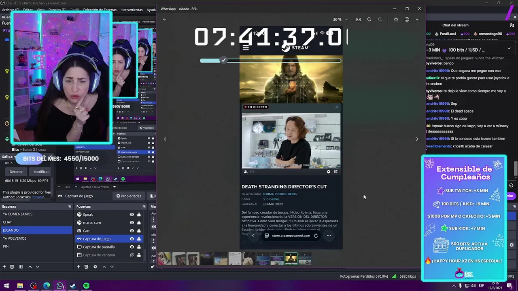Hide the Captura de juego source
Screen dimensions: 518x291
pos(132,239)
